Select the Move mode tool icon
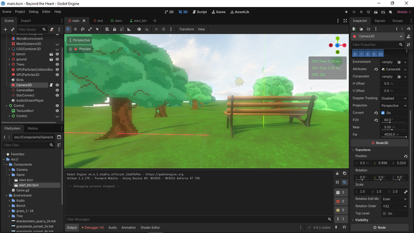414x233 pixels. [x=76, y=29]
